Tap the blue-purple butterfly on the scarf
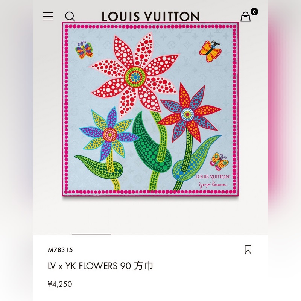 click(x=84, y=50)
